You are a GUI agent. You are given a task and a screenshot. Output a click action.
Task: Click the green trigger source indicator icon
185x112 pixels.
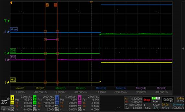click(x=153, y=98)
